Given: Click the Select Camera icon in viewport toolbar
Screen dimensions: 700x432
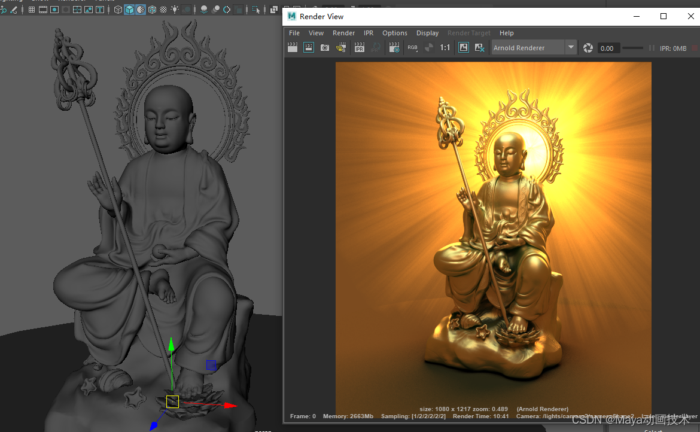Looking at the screenshot, I should pos(4,10).
